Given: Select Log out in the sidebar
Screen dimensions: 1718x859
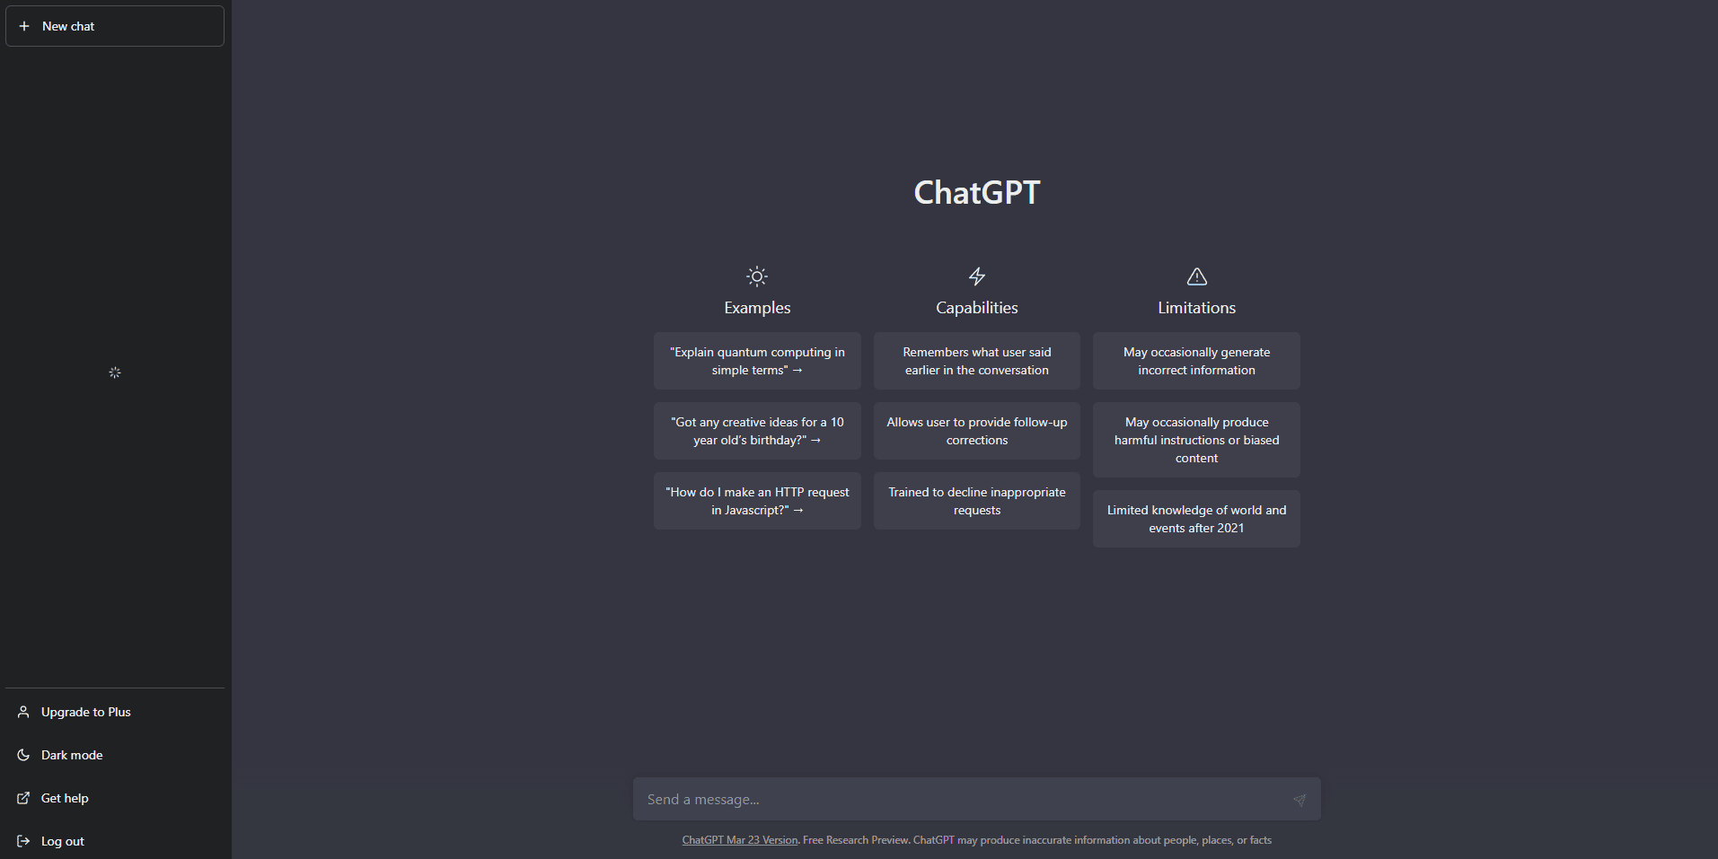Looking at the screenshot, I should 115,841.
